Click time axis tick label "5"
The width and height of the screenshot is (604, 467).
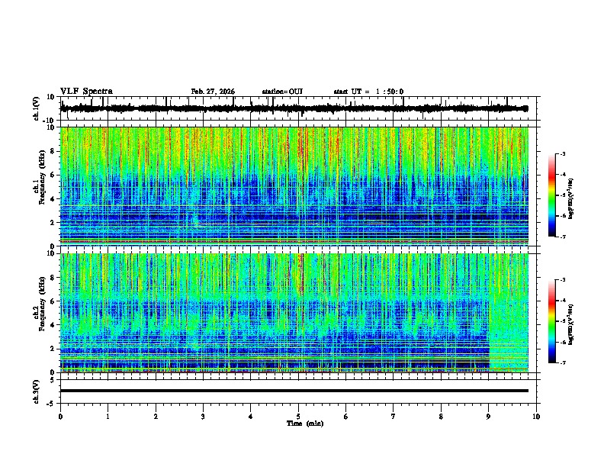pyautogui.click(x=298, y=417)
